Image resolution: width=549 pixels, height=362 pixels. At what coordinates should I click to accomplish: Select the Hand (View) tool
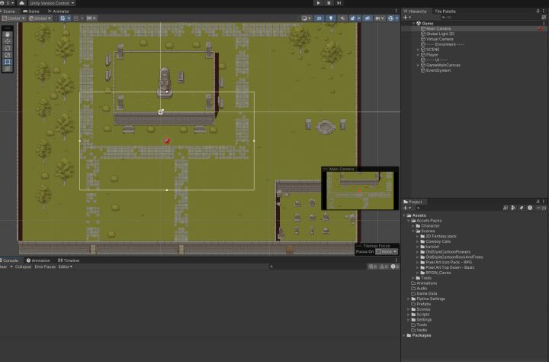click(8, 34)
